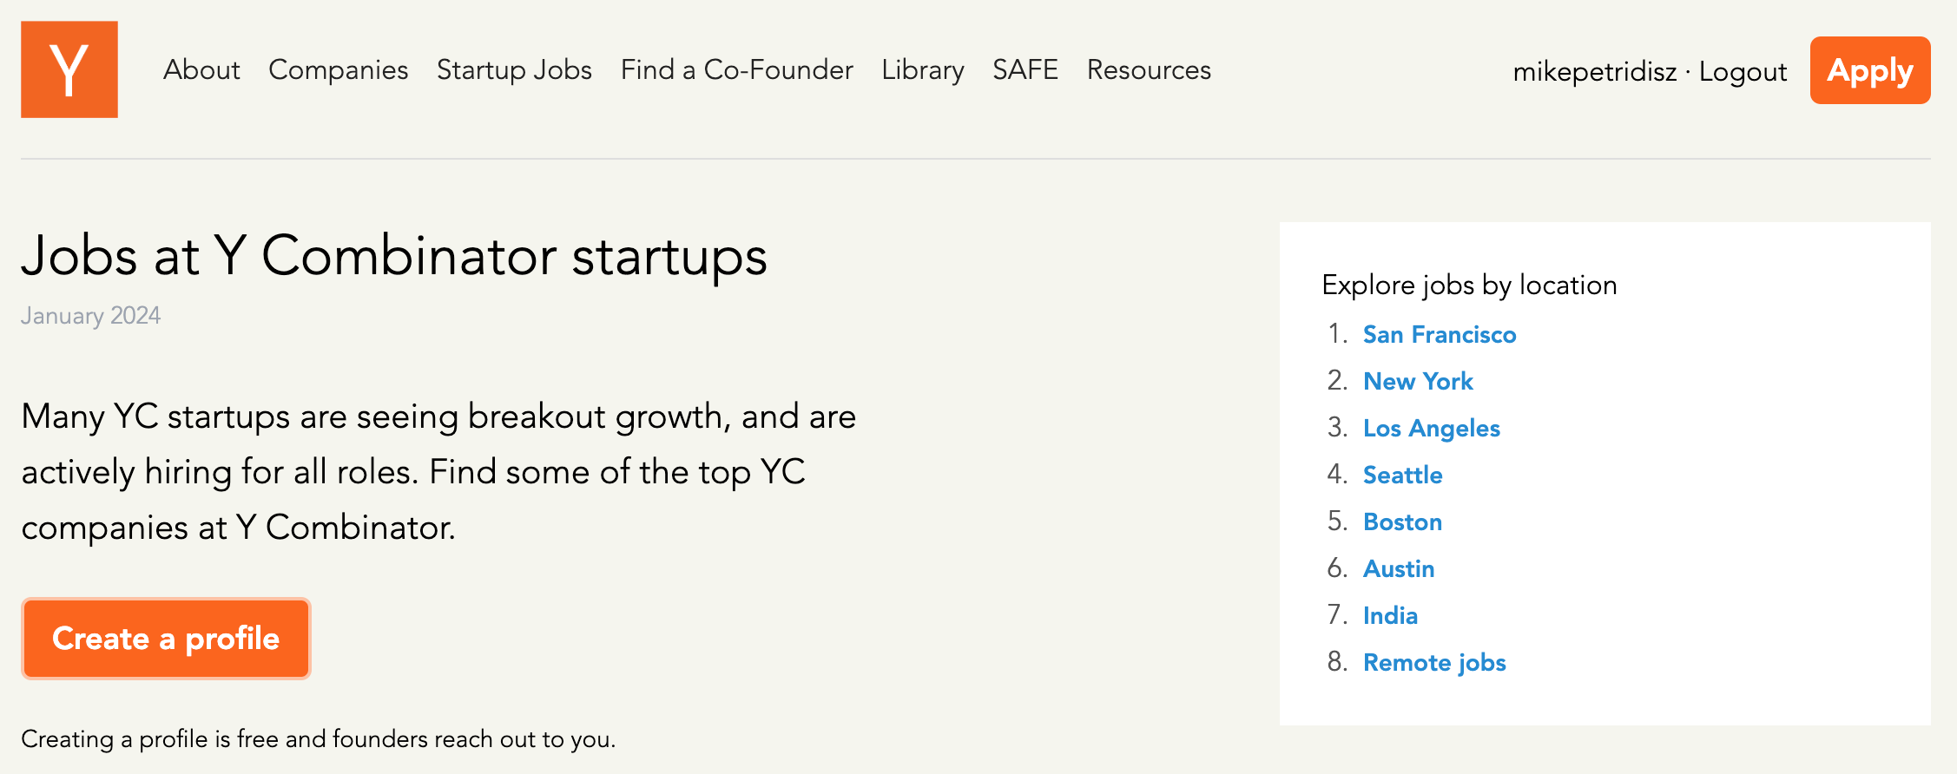Log out using the Logout link

1743,71
